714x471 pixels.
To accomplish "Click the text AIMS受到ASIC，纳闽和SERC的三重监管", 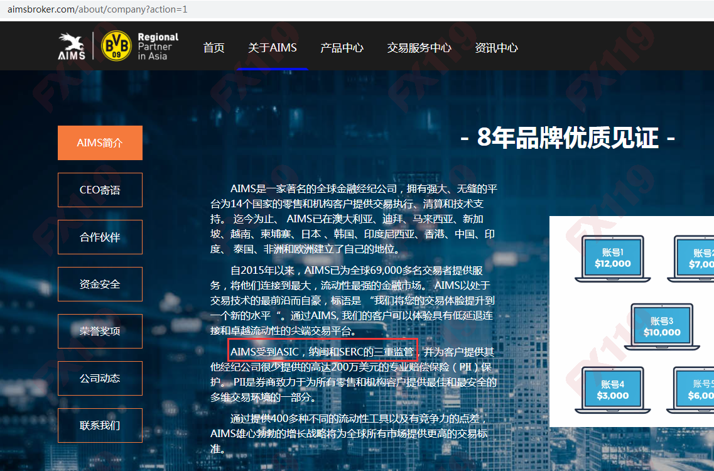I will [x=322, y=352].
